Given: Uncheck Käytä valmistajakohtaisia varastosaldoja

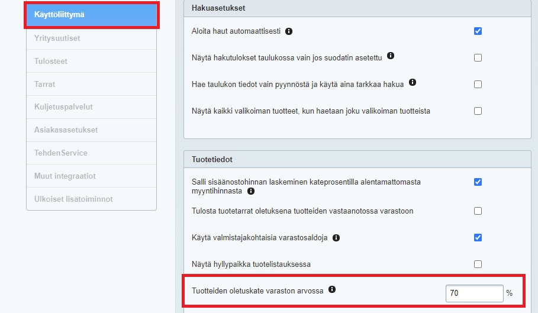Looking at the screenshot, I should 478,238.
